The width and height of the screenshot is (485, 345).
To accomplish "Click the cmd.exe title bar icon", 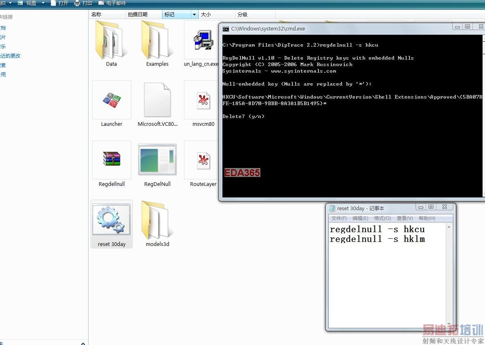I will (226, 29).
